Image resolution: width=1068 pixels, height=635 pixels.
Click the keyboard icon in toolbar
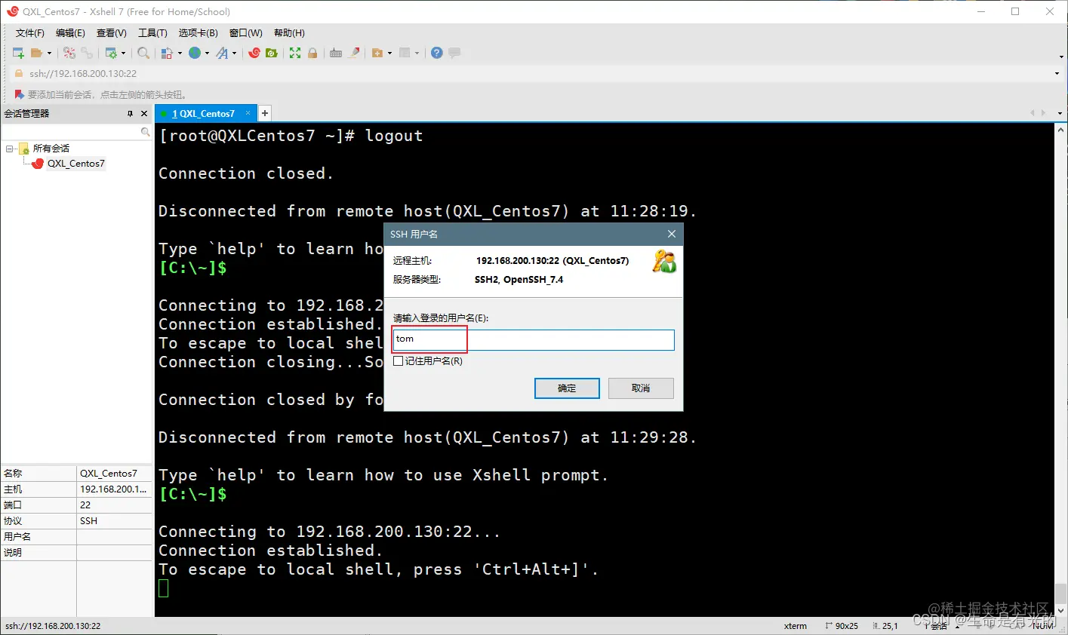click(x=336, y=53)
